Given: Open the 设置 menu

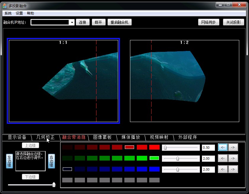Looking at the screenshot, I should coord(19,13).
